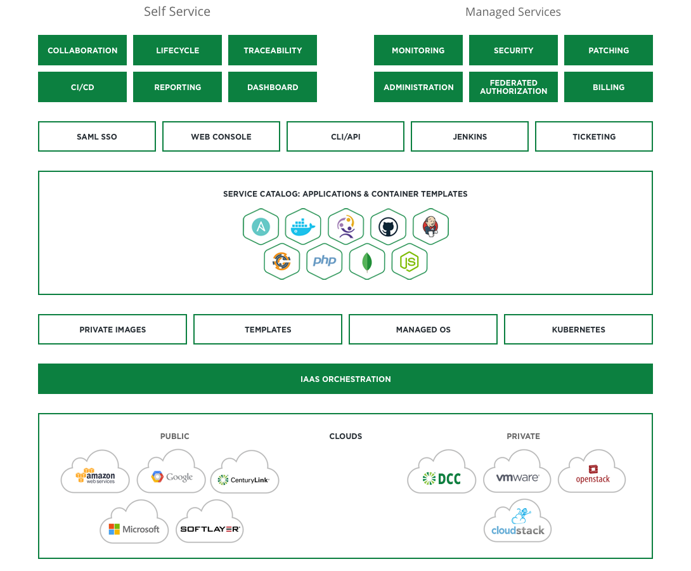691x571 pixels.
Task: Open the Ansible template icon
Action: click(x=261, y=226)
